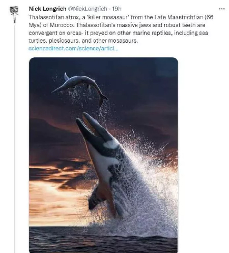Open the Nick Longrich display name link

[x=47, y=9]
